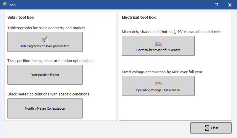
Task: Click the 'Mismatch, shaded cell' description label
Action: tap(172, 32)
